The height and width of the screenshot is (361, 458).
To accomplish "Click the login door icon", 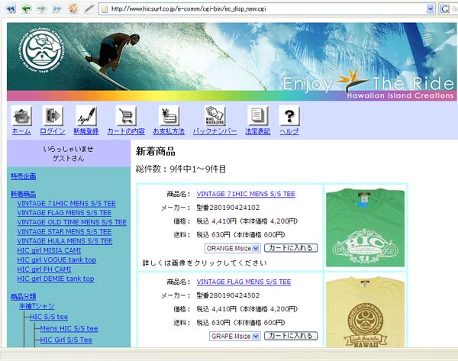I will click(x=53, y=116).
